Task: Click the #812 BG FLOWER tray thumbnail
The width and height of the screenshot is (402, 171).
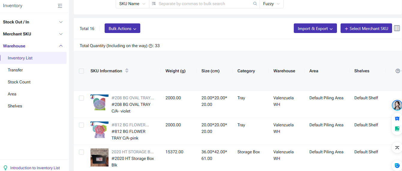Action: pos(100,130)
